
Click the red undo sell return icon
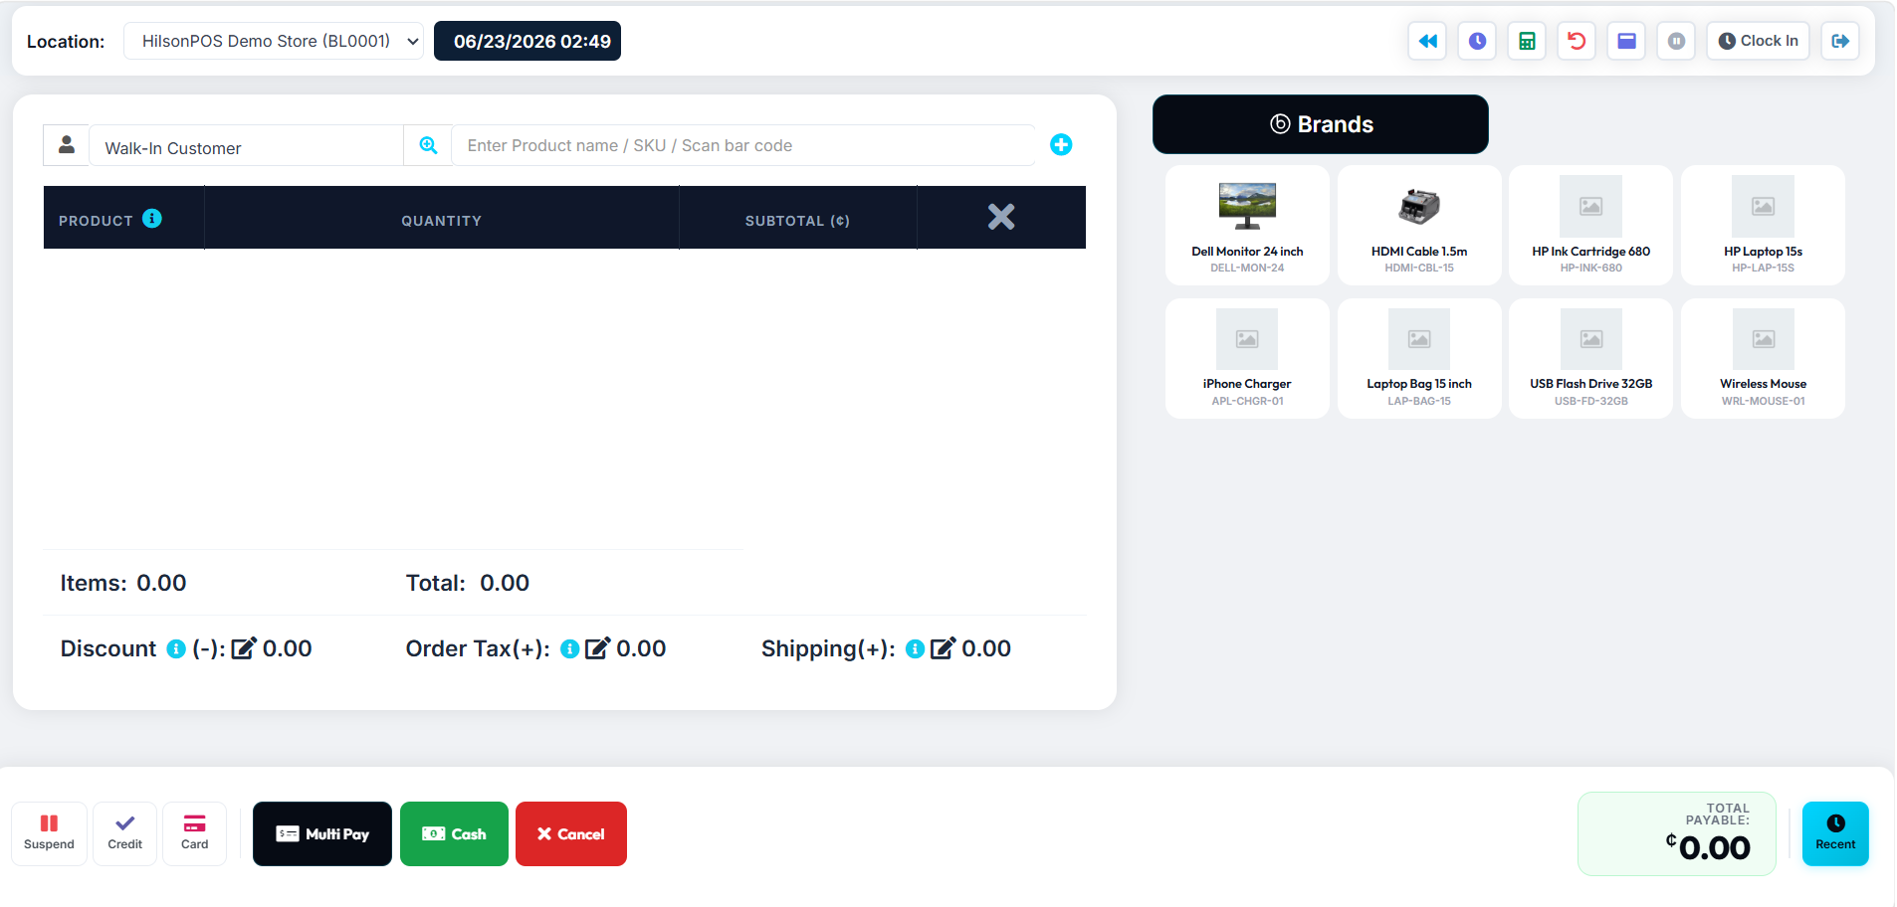(1577, 41)
